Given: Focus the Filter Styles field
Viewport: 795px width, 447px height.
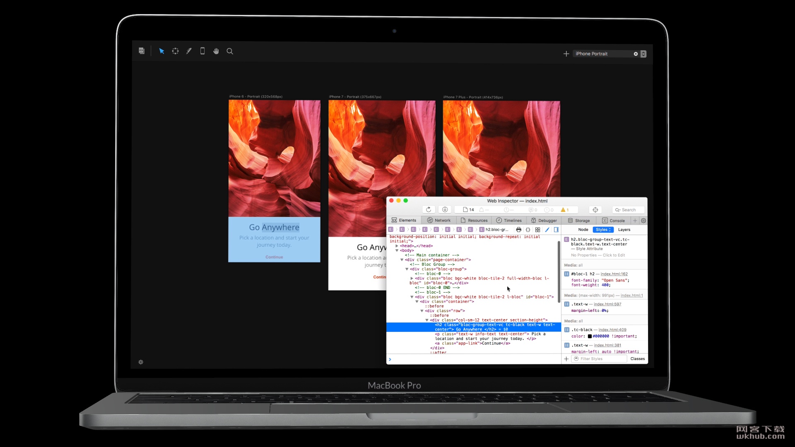Looking at the screenshot, I should coord(600,359).
